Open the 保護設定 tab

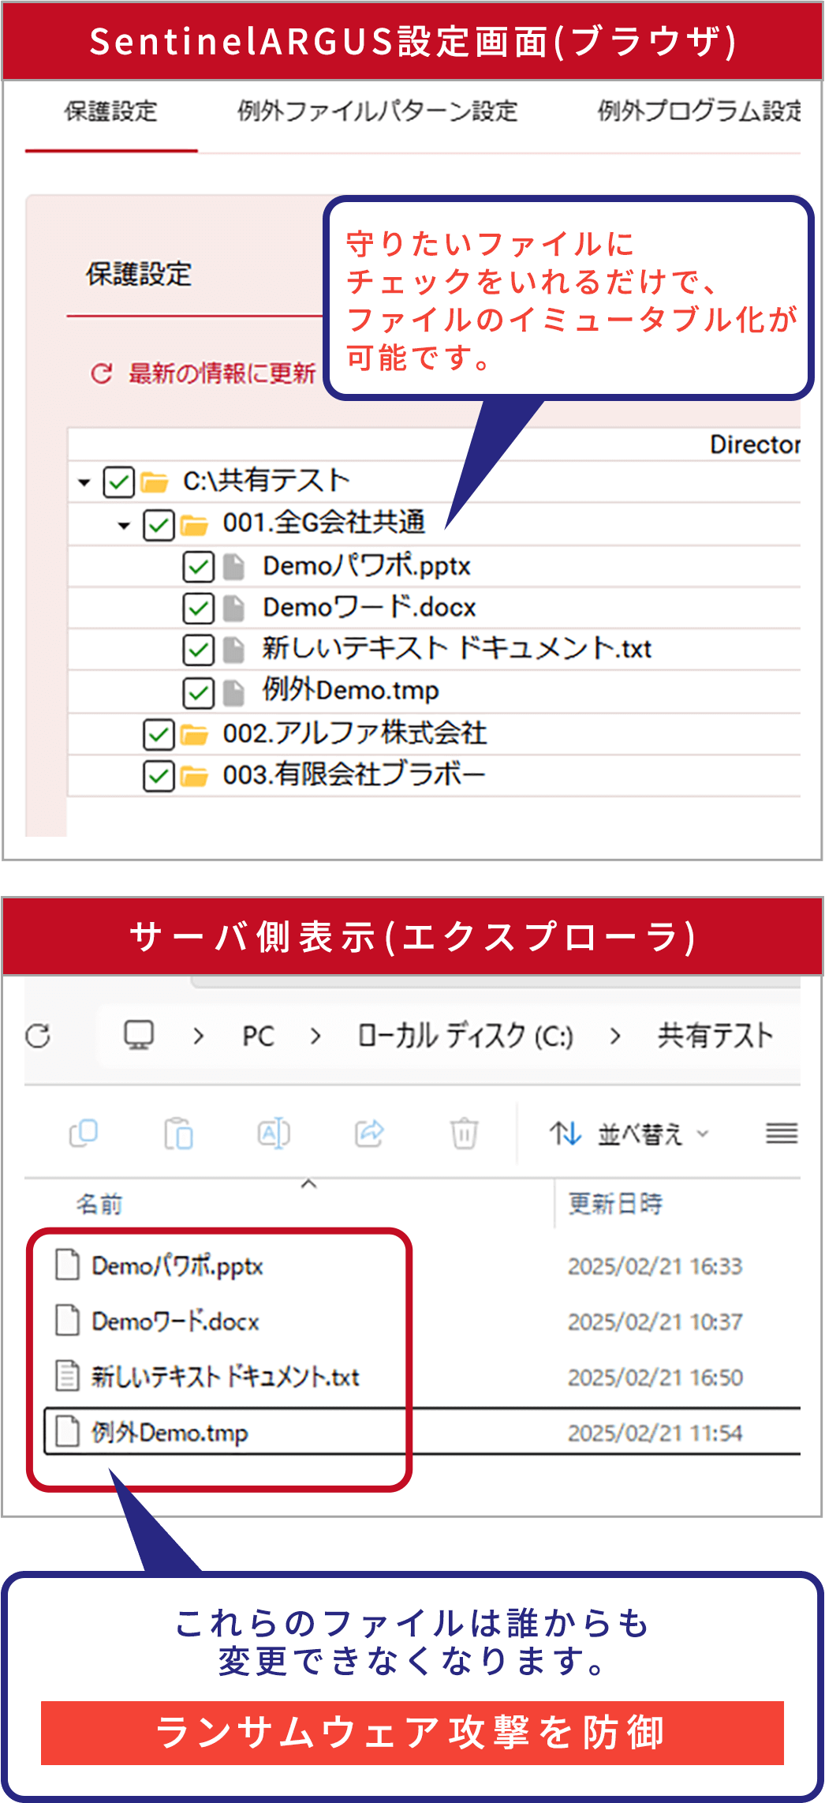point(110,111)
